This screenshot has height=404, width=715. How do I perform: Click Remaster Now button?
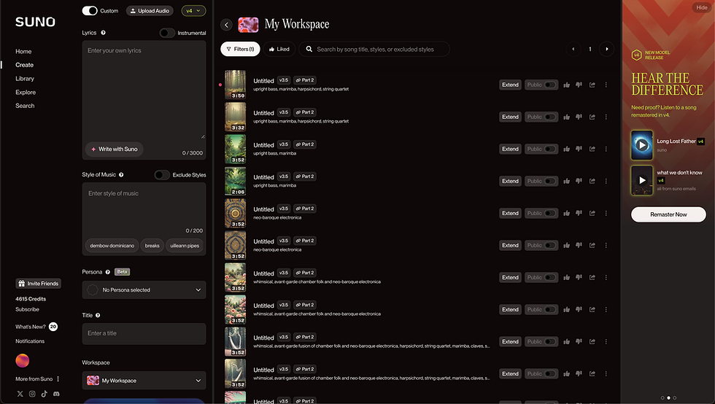668,215
